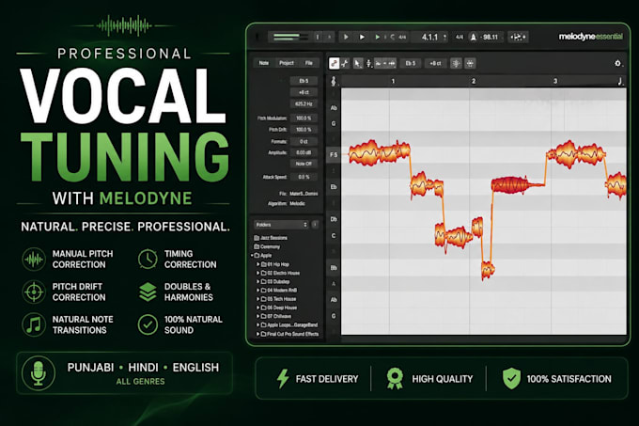Open the quantize time macro icon
Viewport: 639px width, 426px height.
click(470, 63)
